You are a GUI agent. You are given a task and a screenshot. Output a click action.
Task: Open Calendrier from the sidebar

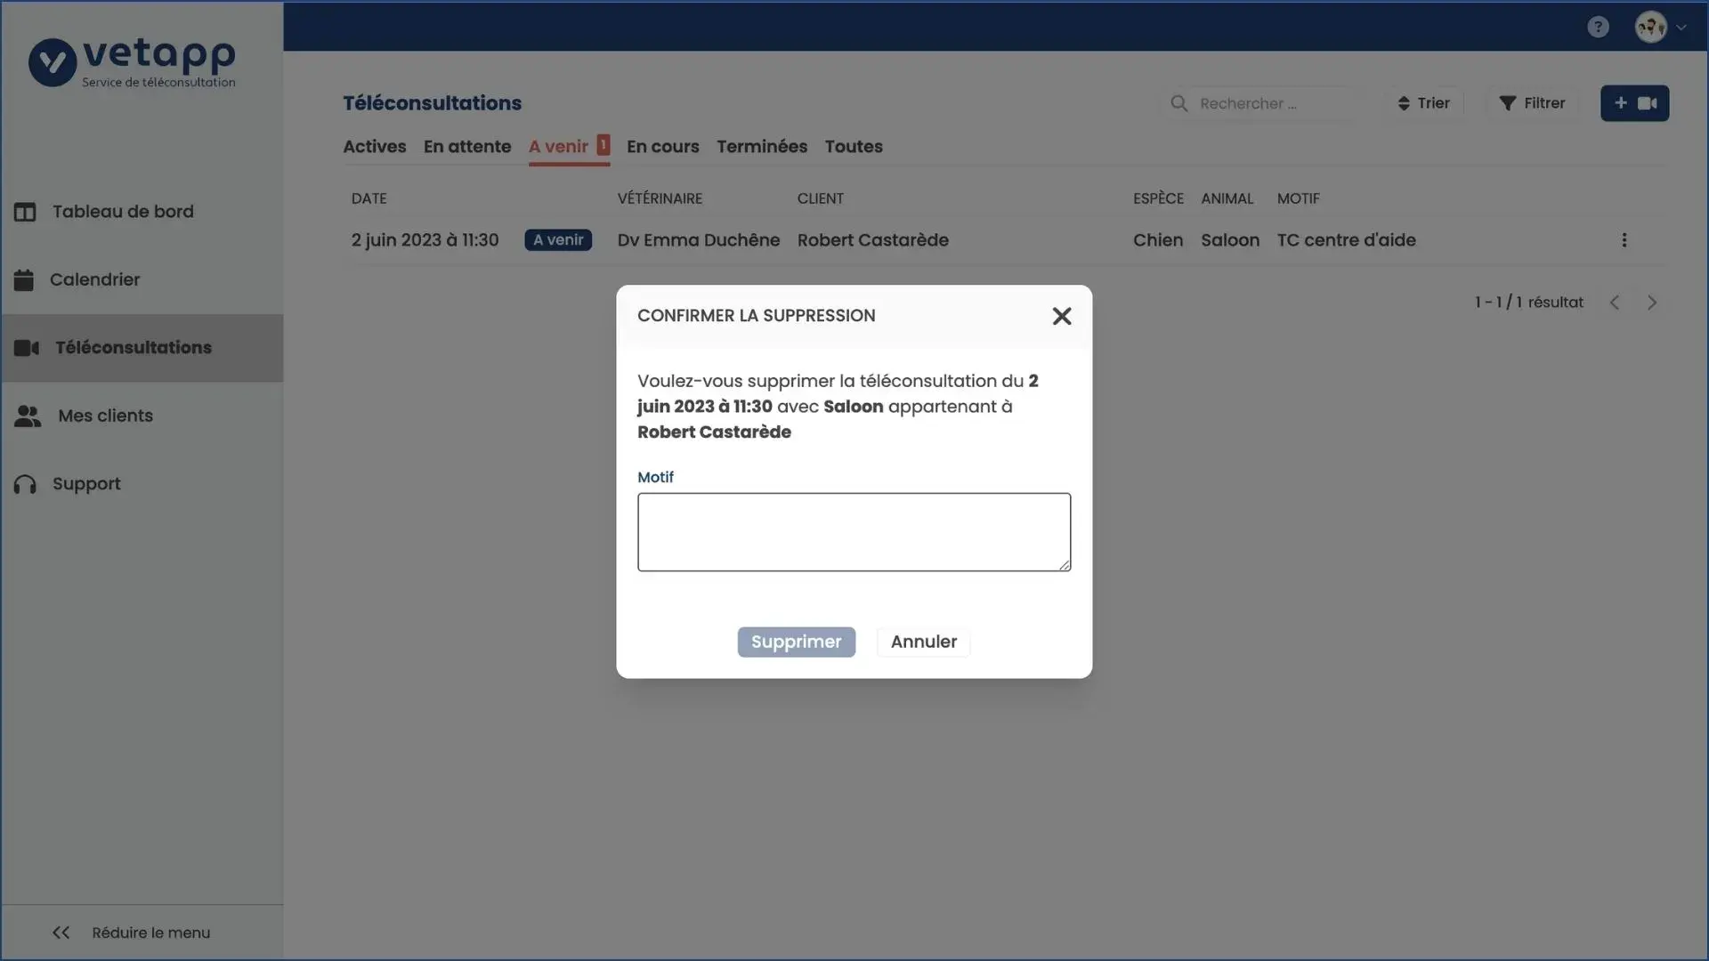(x=94, y=279)
